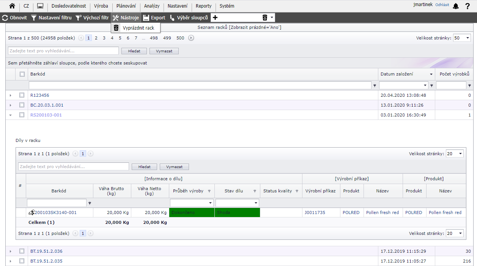Check the box for rack R123456
The image size is (477, 266).
pyautogui.click(x=22, y=95)
